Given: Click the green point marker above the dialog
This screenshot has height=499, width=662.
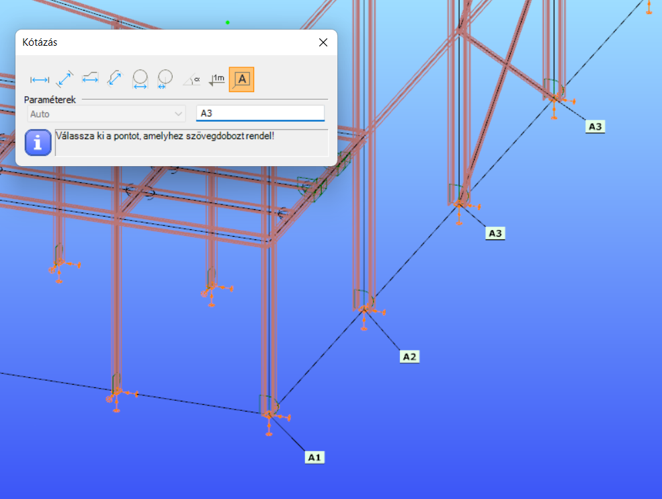Looking at the screenshot, I should click(x=228, y=22).
